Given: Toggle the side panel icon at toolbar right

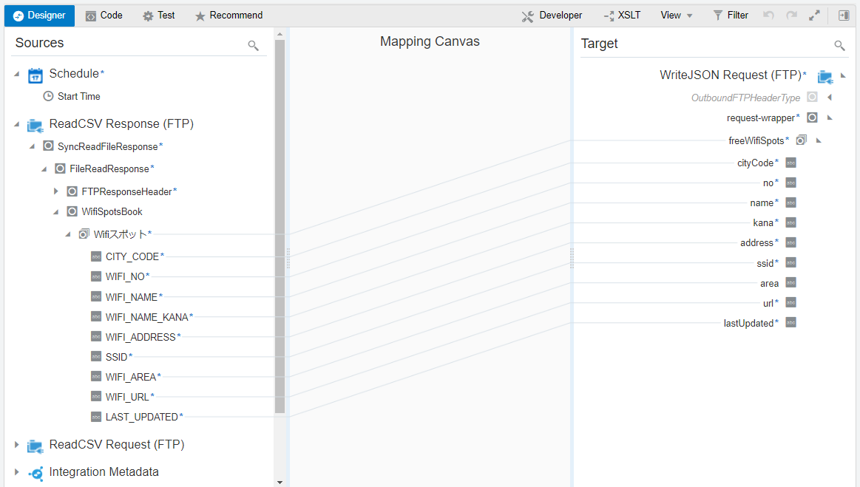Looking at the screenshot, I should pyautogui.click(x=844, y=16).
